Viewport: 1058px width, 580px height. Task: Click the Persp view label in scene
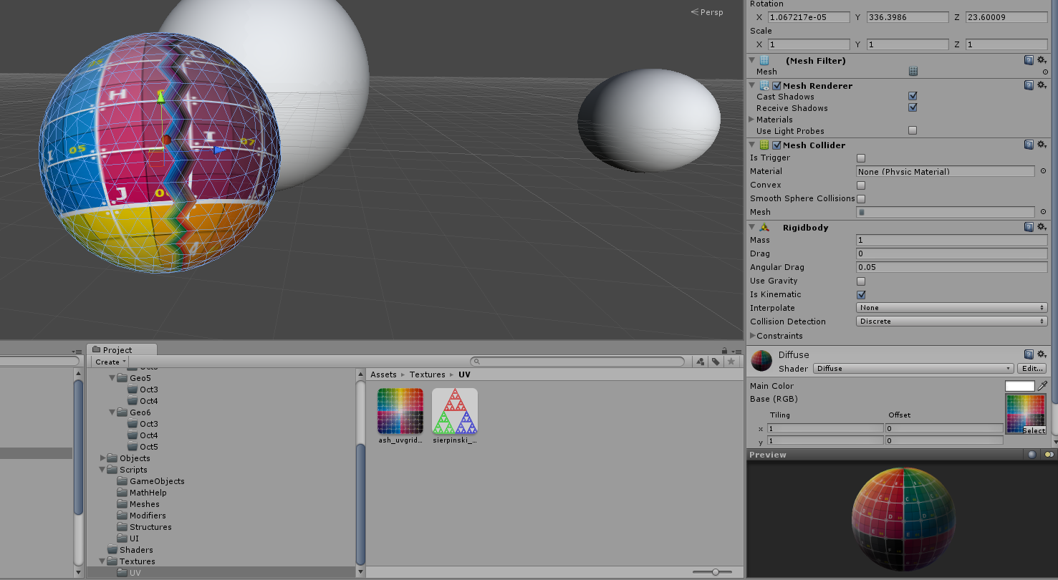coord(712,12)
